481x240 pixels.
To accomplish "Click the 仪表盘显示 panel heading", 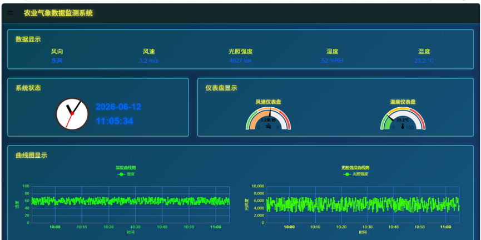I will pyautogui.click(x=221, y=88).
